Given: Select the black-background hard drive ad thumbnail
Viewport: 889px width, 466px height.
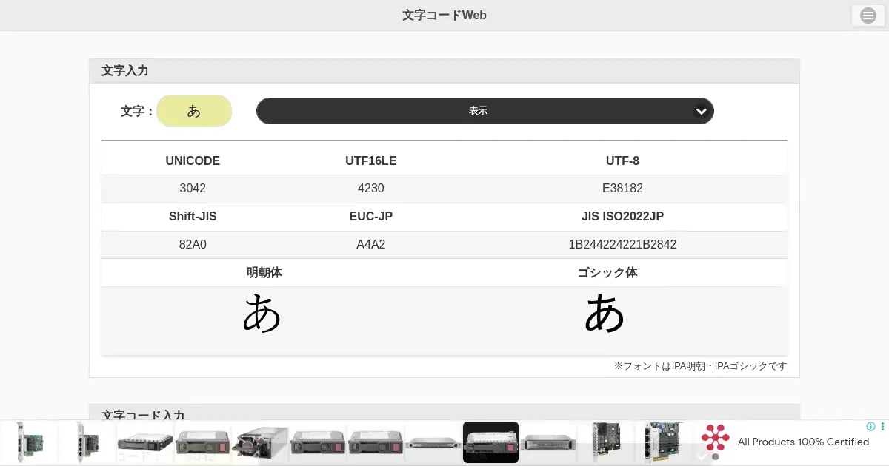Looking at the screenshot, I should tap(490, 442).
